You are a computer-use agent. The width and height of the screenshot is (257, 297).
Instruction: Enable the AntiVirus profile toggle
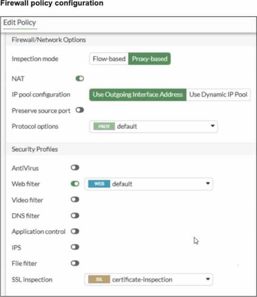click(x=75, y=168)
